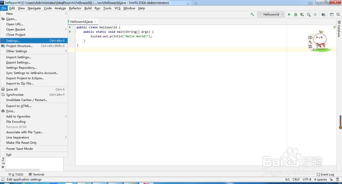This screenshot has height=184, width=342.
Task: Expand the New submenu
Action: [34, 14]
